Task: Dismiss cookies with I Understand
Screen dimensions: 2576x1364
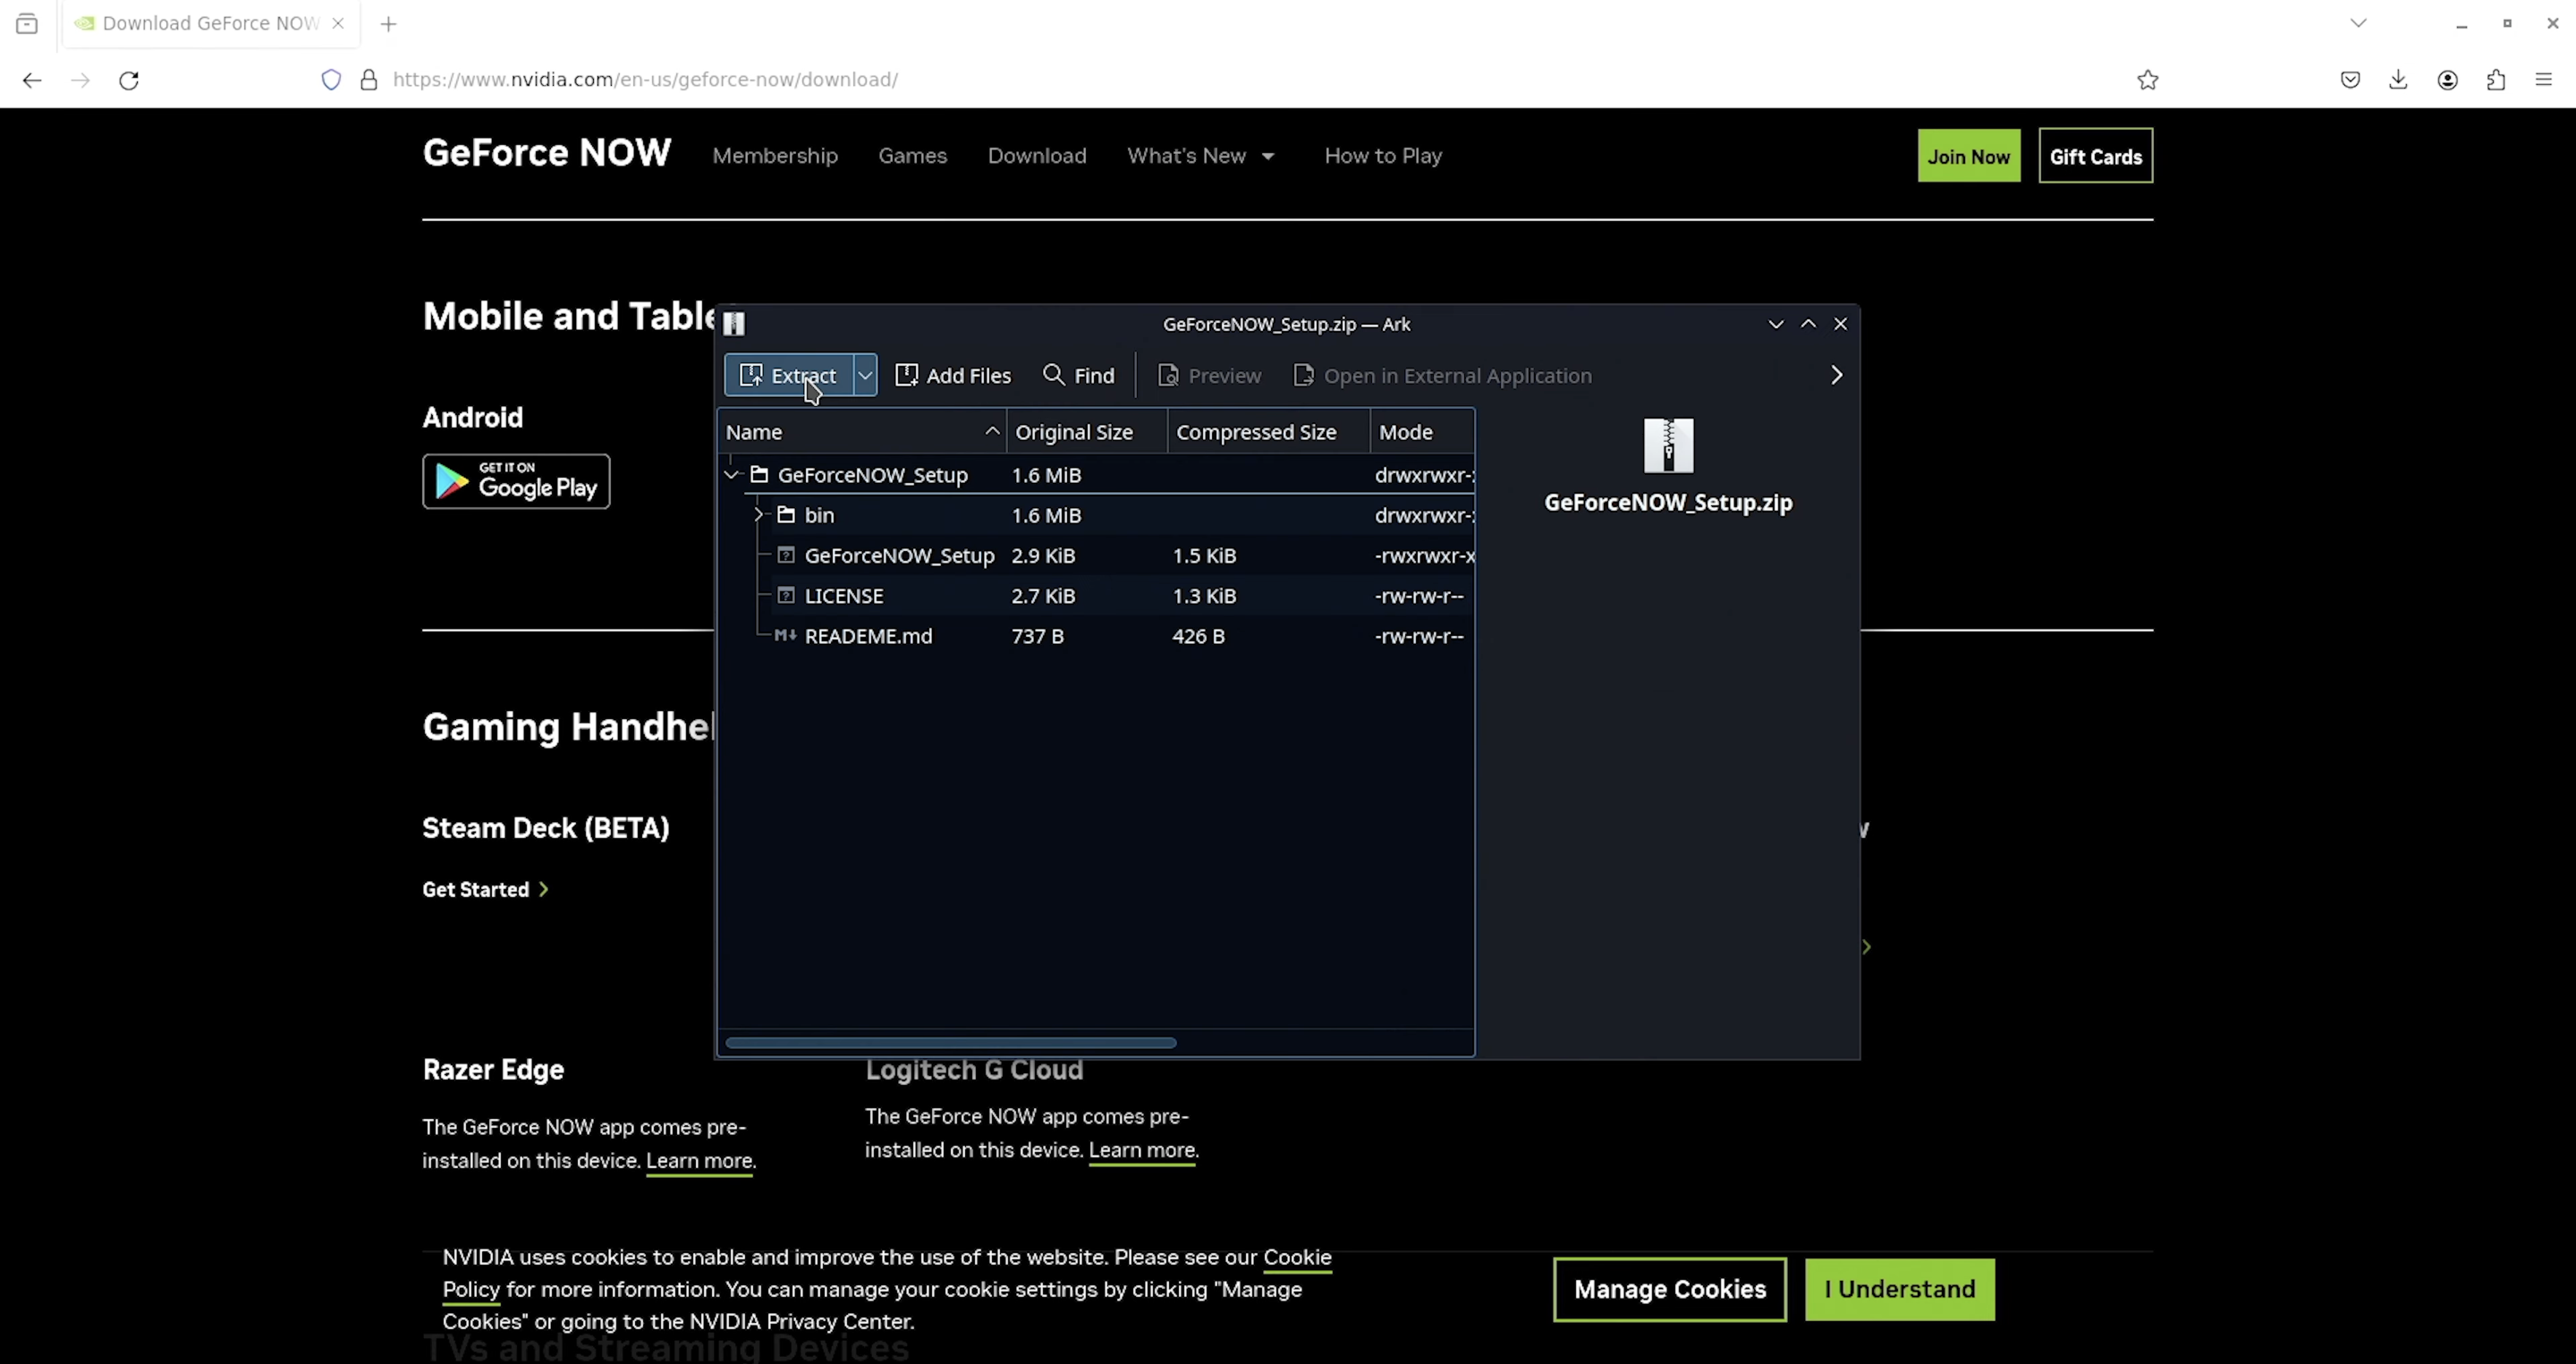Action: (1898, 1289)
